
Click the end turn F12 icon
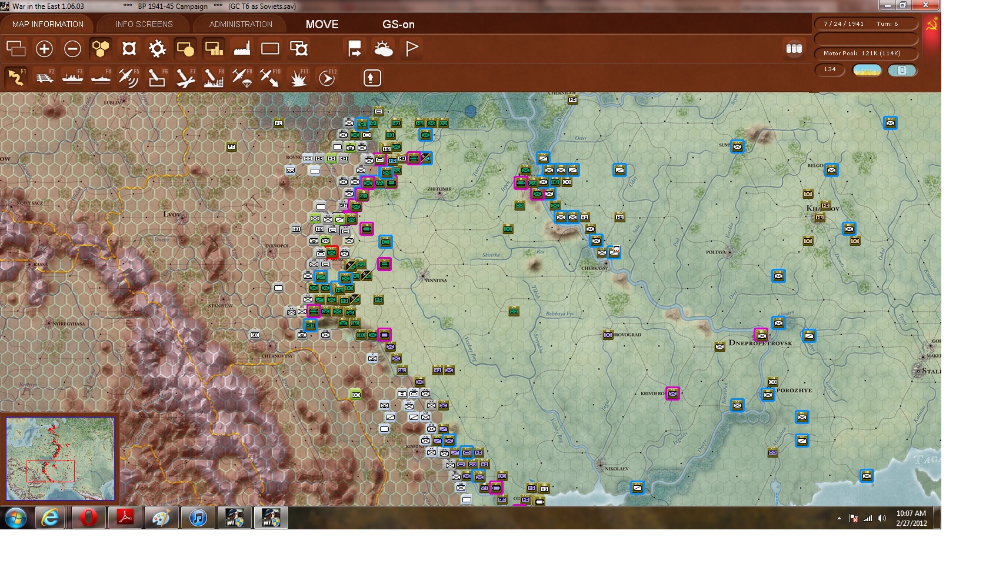tap(327, 78)
